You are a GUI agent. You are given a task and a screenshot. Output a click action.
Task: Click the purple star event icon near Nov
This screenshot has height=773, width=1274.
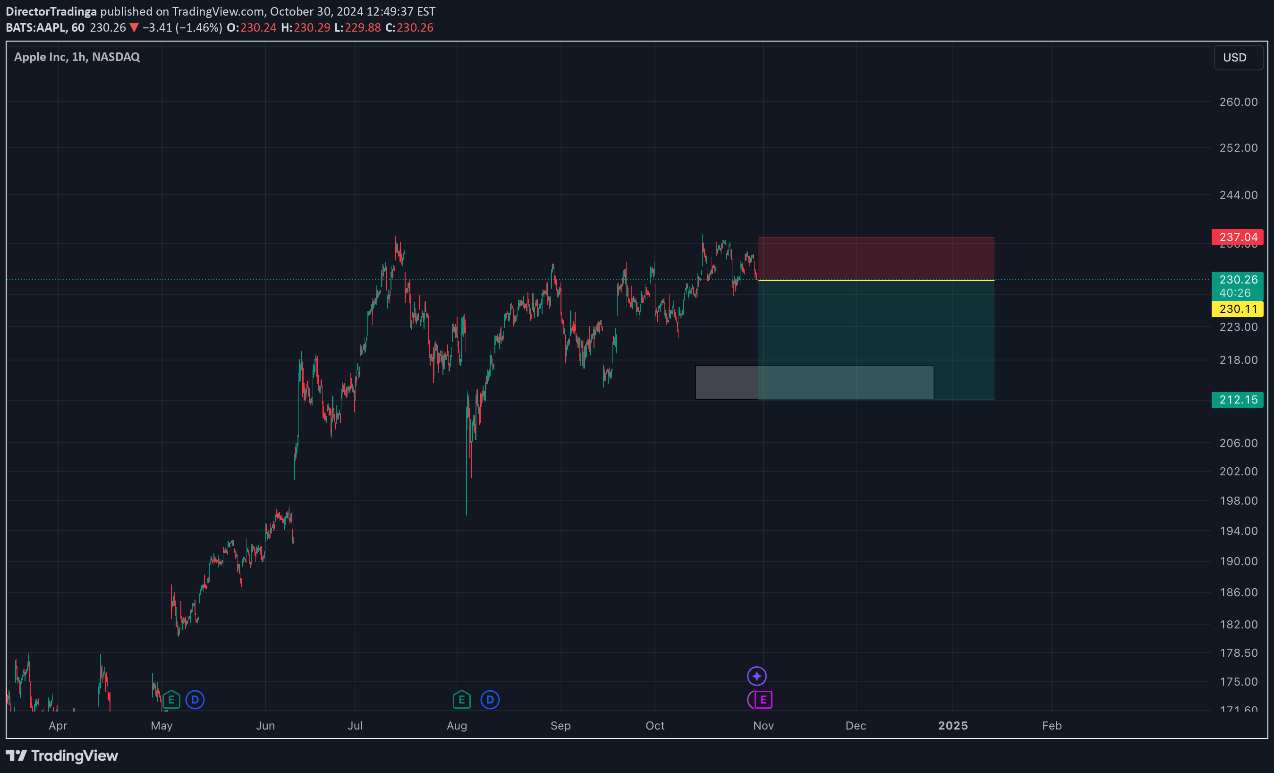point(756,676)
